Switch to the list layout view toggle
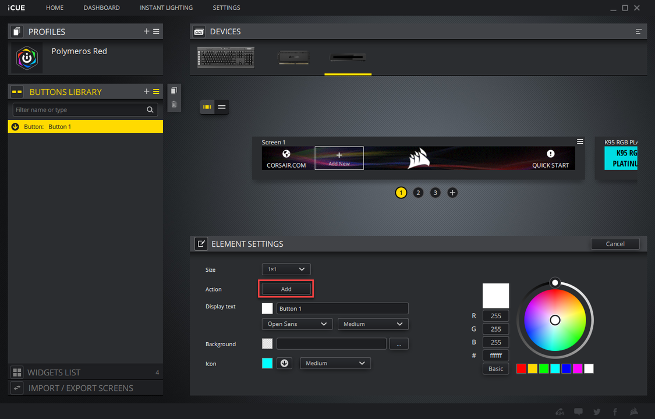The height and width of the screenshot is (419, 655). point(222,107)
